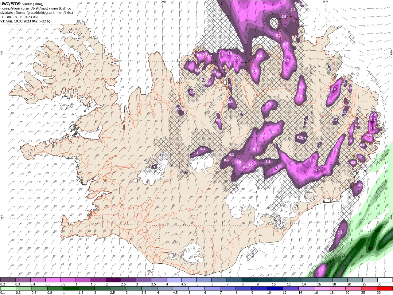Select the white 30 swatch in snow scale
The width and height of the screenshot is (393, 295).
coord(384,280)
